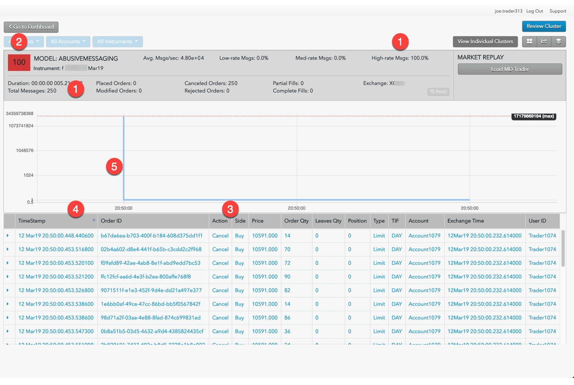
Task: Expand the row with timestamp 20:50:00.448.440600
Action: coord(7,235)
